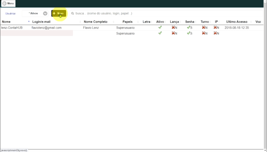Click Superusuario in the blank-name row
267x152 pixels.
click(x=125, y=33)
